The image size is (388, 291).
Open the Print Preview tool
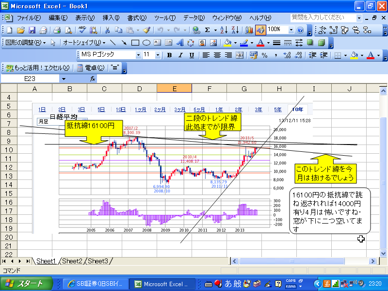coord(68,30)
